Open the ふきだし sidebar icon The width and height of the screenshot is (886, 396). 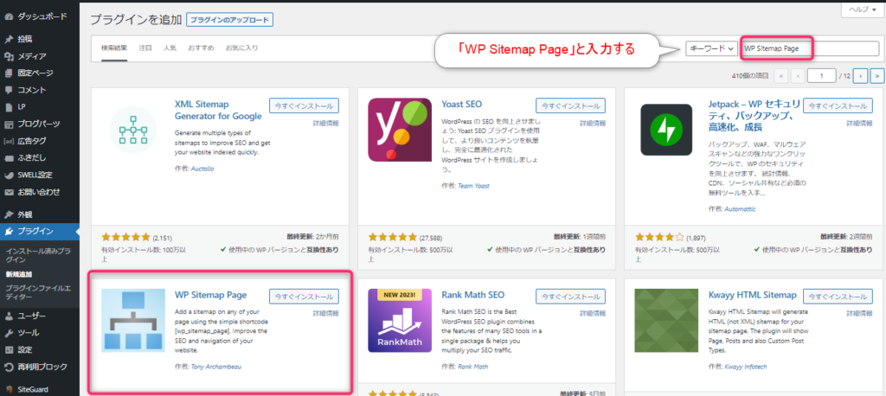(9, 157)
